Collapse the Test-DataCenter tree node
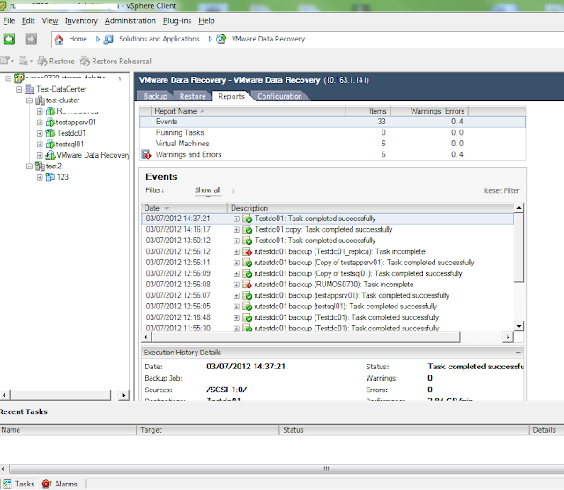Screen dimensions: 564x490 pyautogui.click(x=19, y=89)
